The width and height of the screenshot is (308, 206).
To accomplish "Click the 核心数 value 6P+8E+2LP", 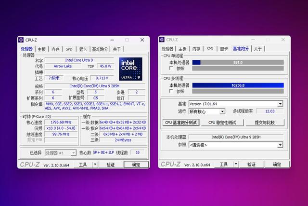I will coord(103,152).
